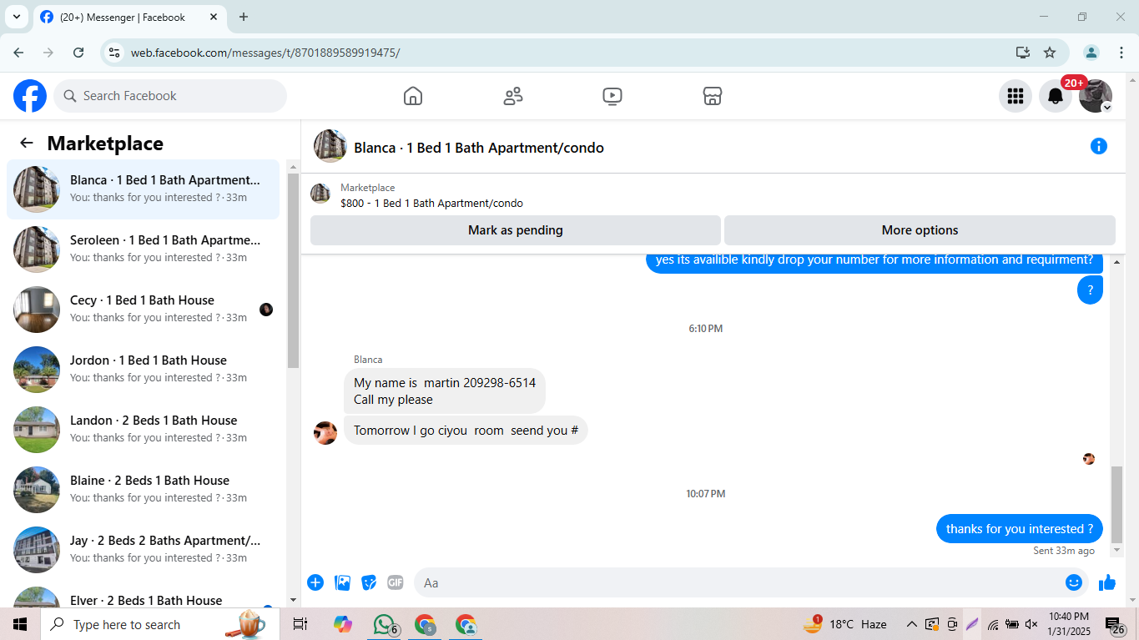Open the notifications bell icon
Image resolution: width=1139 pixels, height=640 pixels.
[x=1056, y=96]
